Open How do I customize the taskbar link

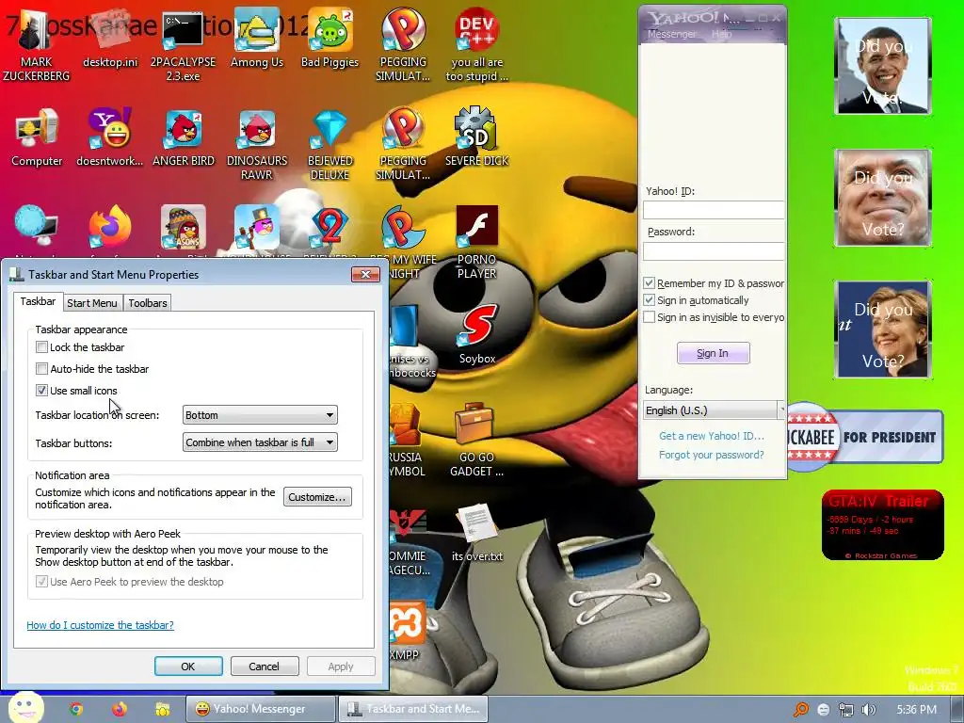100,625
